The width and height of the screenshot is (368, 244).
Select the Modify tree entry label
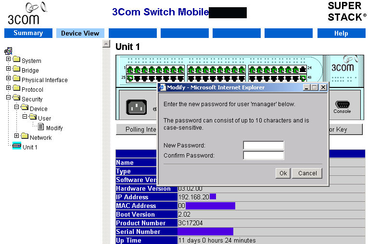coord(54,128)
